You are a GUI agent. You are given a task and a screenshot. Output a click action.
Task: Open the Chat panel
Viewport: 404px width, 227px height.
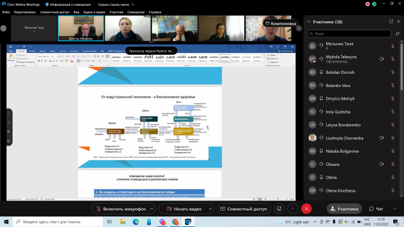tap(376, 209)
